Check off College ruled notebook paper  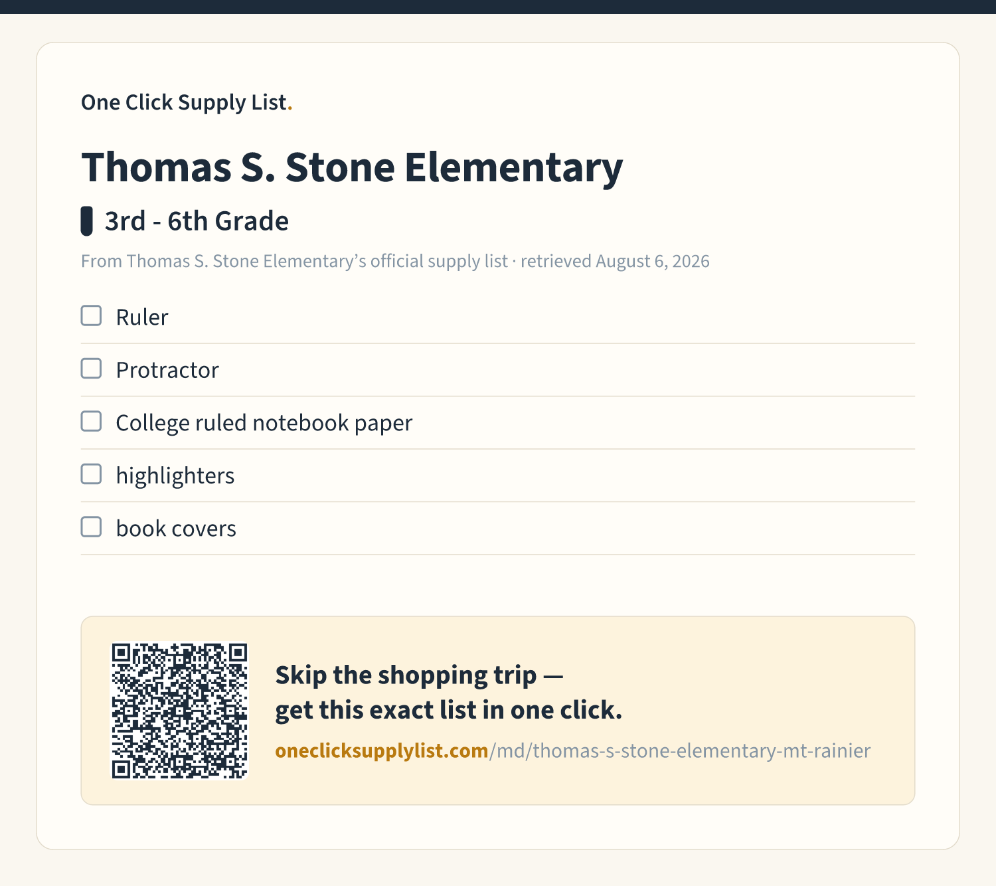click(91, 421)
